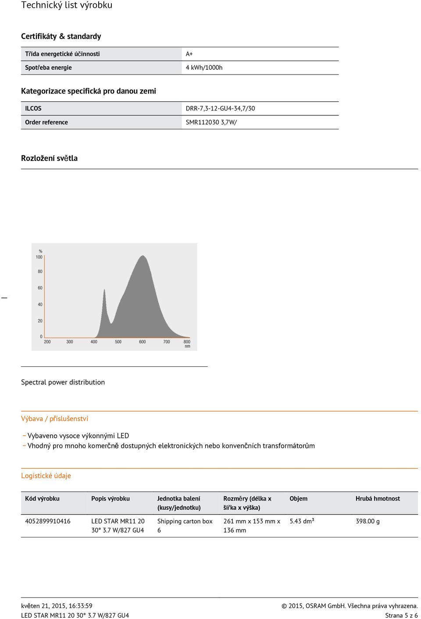The width and height of the screenshot is (421, 619).
Task: Select the 'A+' energy class value
Action: [x=189, y=54]
